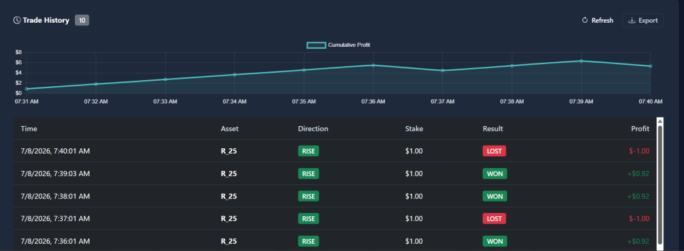Viewport: 684px width, 251px height.
Task: Click the chart data point at 07:35 AM
Action: 304,69
